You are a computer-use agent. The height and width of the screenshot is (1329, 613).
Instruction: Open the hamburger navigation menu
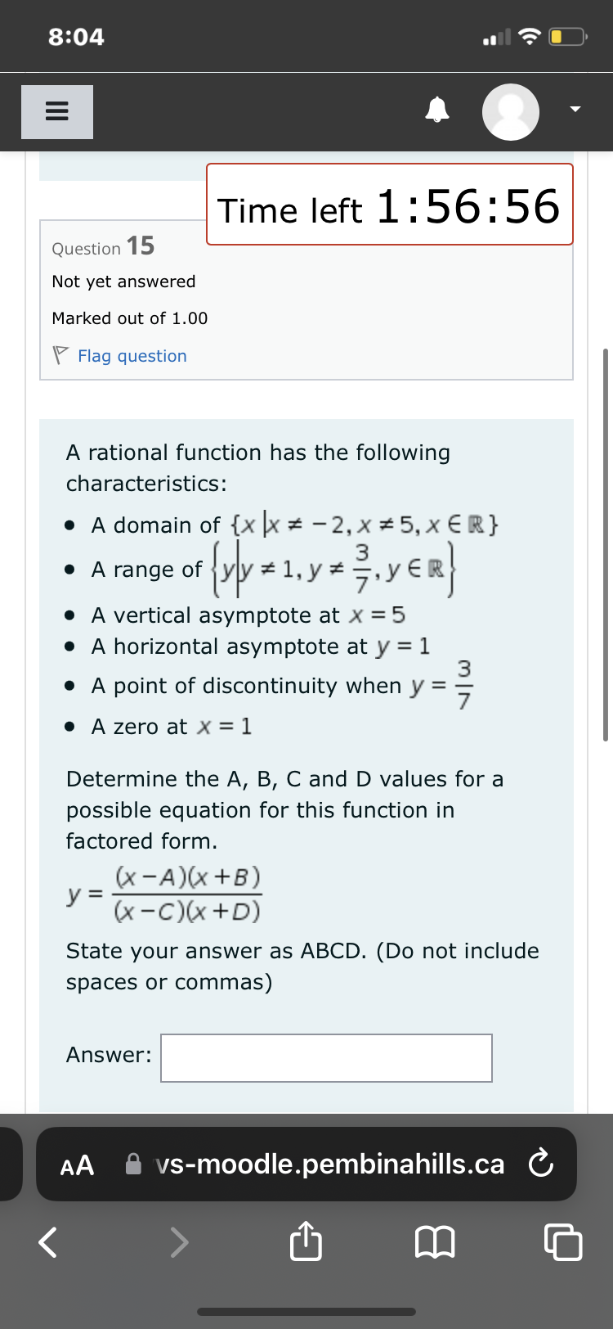point(56,111)
